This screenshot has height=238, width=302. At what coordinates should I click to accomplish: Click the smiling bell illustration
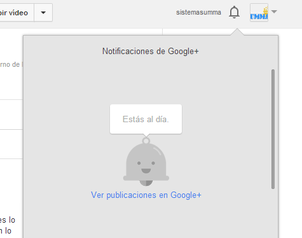click(x=146, y=162)
